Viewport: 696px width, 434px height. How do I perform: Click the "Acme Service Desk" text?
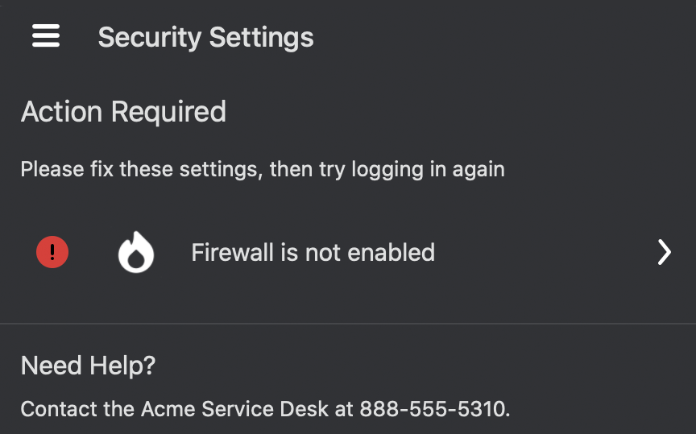click(234, 408)
